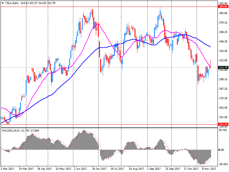Click the 18 Apr 2017 date label
This screenshot has height=172, width=229.
44,169
